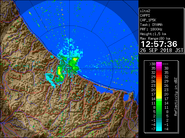Select the 'Task: OYAMA' line
The width and height of the screenshot is (185, 138).
pos(151,25)
